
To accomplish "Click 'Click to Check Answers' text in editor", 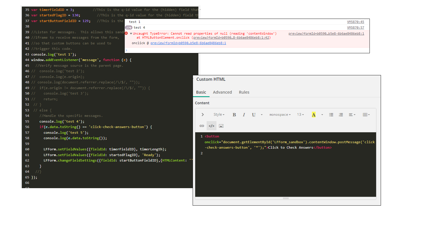I will [291, 147].
